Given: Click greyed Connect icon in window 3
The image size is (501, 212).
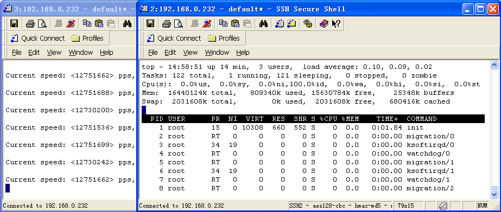Looking at the screenshot, I should pyautogui.click(x=59, y=23).
